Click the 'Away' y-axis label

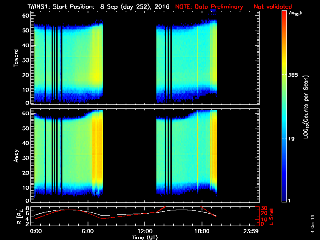(x=16, y=156)
